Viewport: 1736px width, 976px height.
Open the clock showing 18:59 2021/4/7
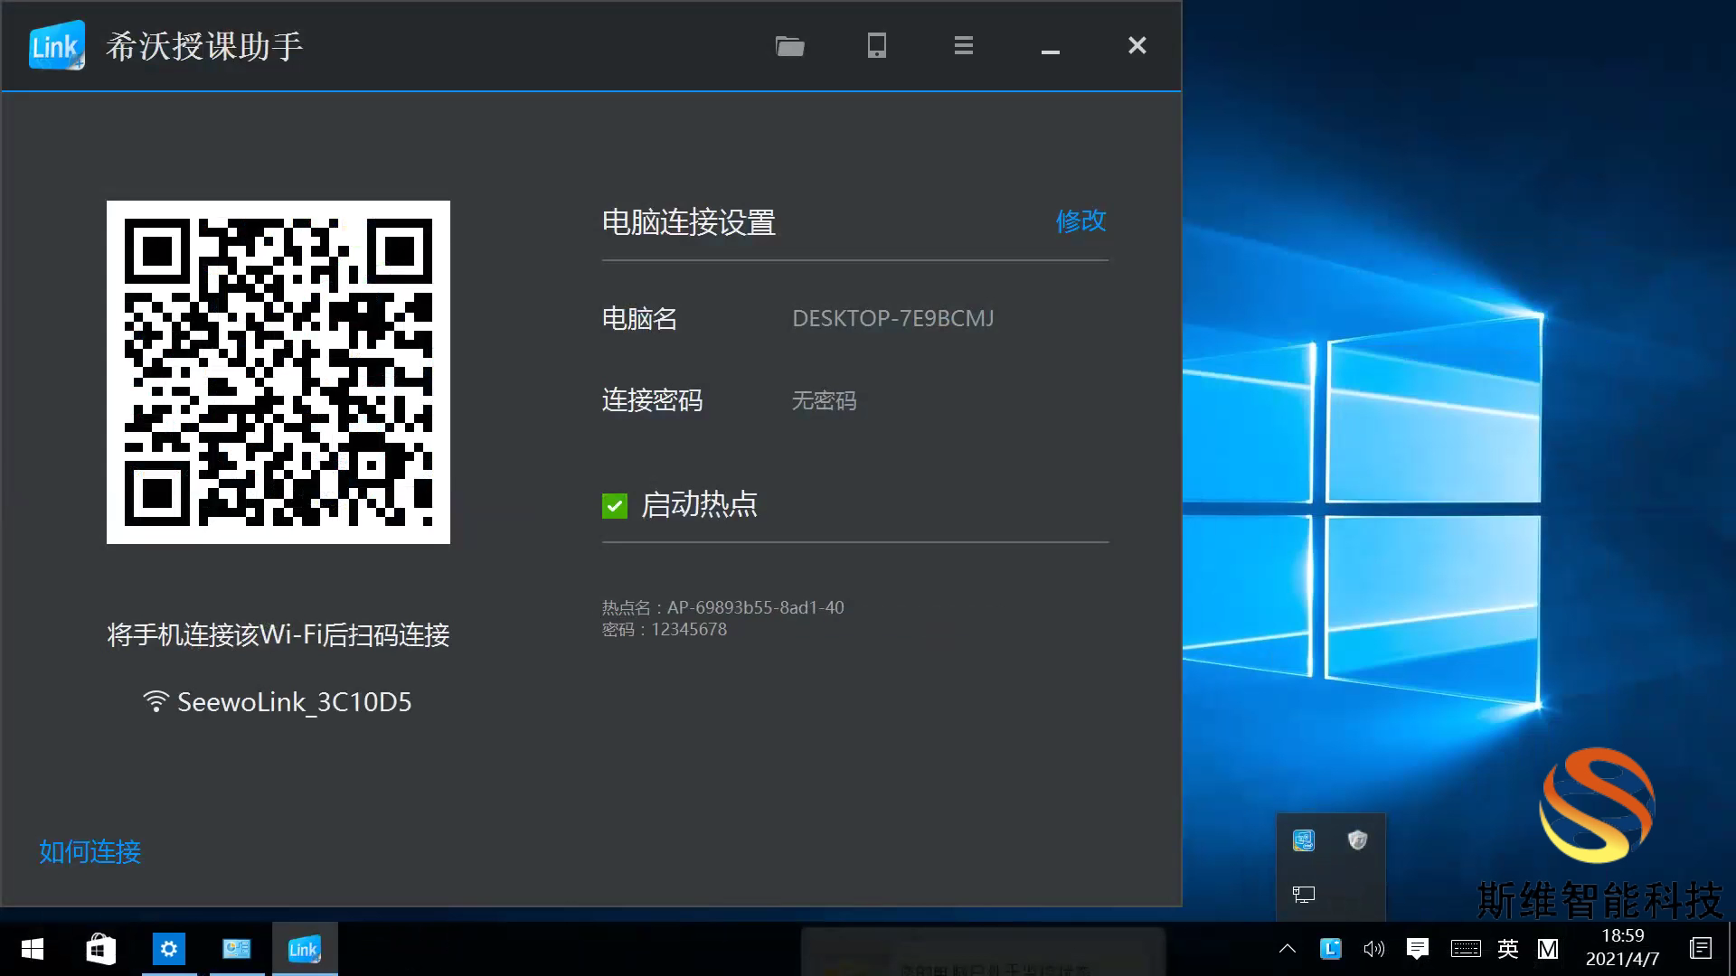[1622, 948]
